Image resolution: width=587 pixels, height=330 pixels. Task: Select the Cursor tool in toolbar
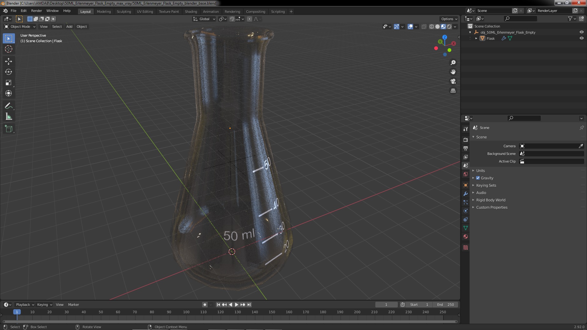pos(9,49)
